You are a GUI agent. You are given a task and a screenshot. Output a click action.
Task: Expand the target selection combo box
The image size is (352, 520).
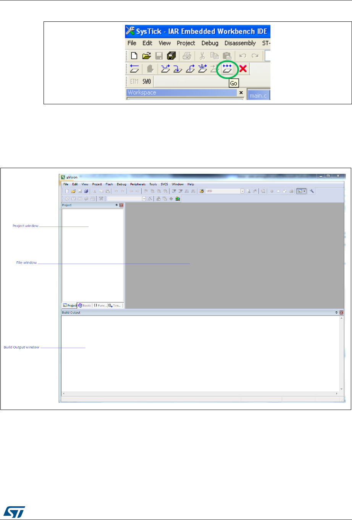click(144, 199)
